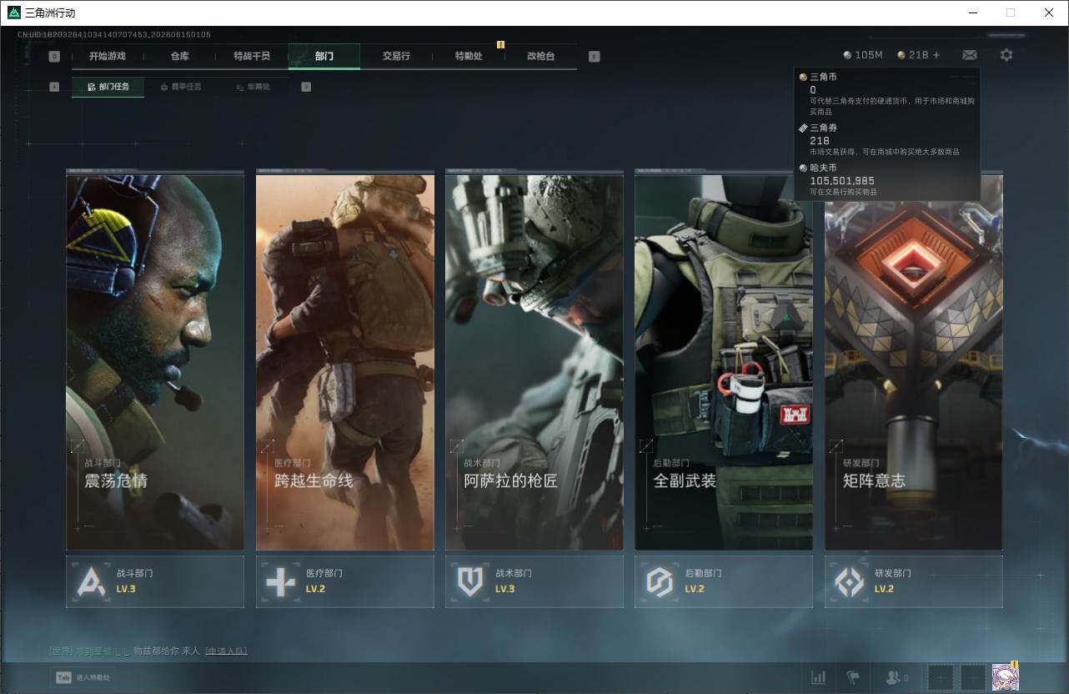
Task: Open the 阿萨拉的枪匠 tactical department card
Action: [x=534, y=362]
